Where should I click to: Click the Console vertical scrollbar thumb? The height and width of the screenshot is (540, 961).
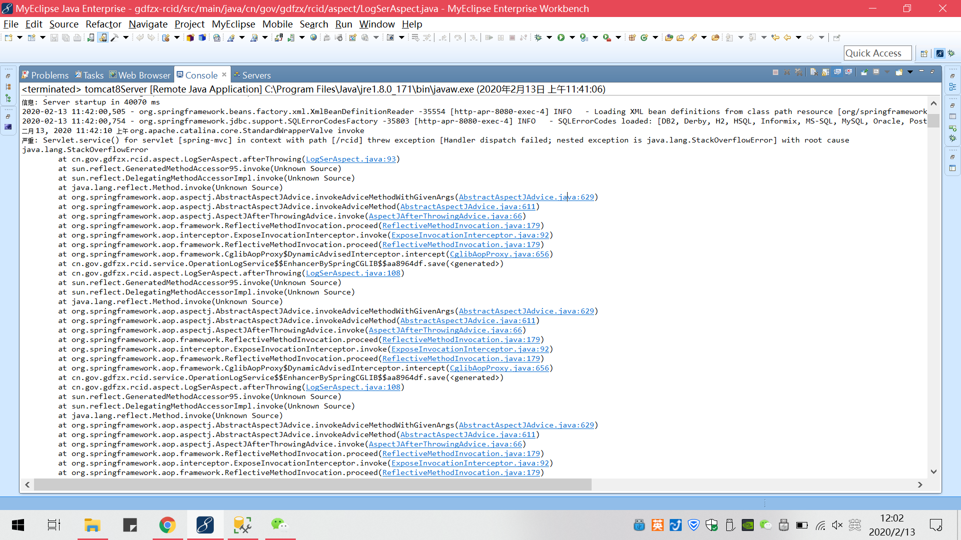(x=933, y=120)
